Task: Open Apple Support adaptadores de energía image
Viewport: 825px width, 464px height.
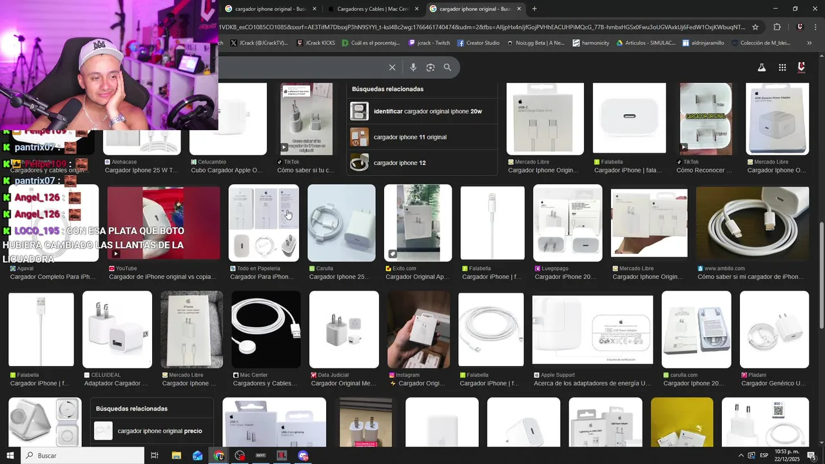Action: coord(592,330)
